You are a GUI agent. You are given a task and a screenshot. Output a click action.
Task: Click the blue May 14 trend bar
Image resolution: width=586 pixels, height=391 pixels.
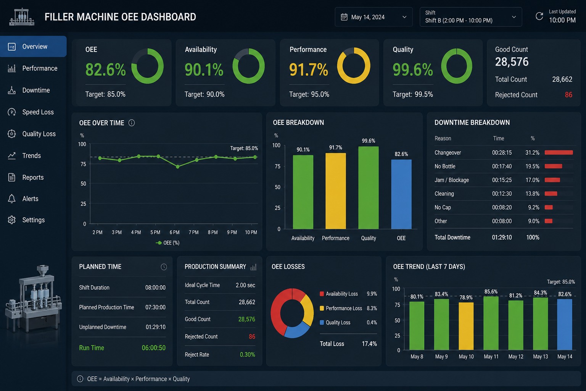[565, 324]
